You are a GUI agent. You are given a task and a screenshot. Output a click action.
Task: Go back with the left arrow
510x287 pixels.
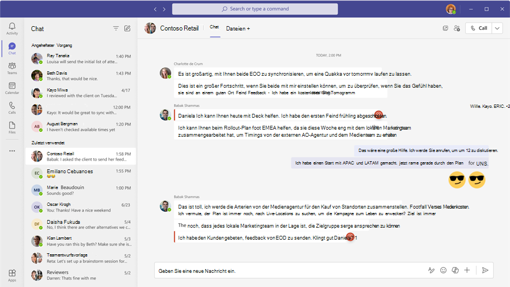[155, 9]
